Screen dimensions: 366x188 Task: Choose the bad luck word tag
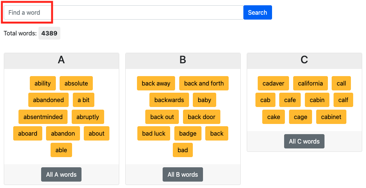click(154, 133)
